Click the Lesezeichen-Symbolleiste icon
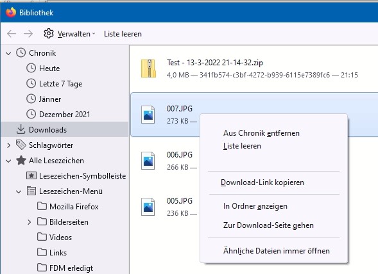The height and width of the screenshot is (274, 378). (31, 175)
